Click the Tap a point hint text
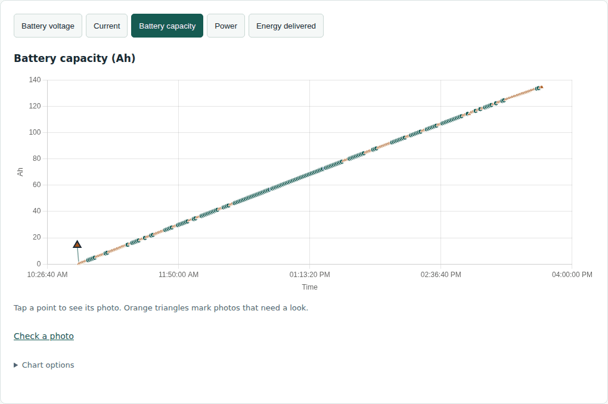This screenshot has width=608, height=404. click(x=161, y=308)
